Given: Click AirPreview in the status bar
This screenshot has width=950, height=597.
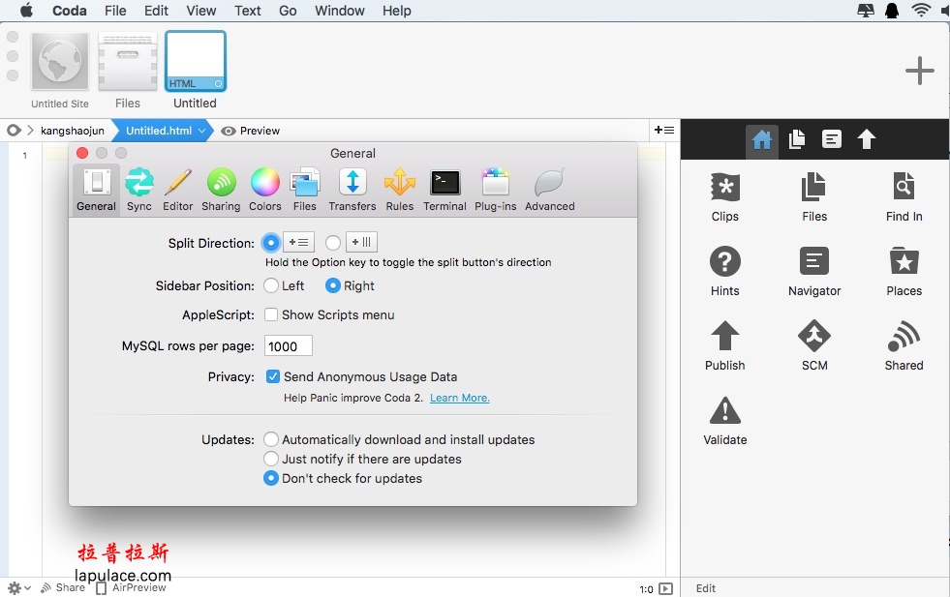Looking at the screenshot, I should (x=132, y=587).
